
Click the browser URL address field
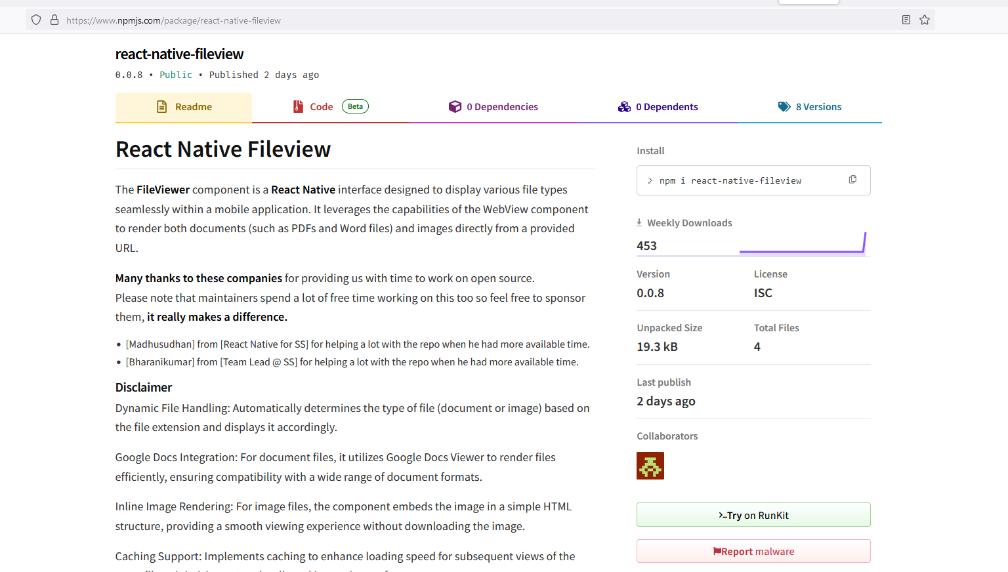point(459,20)
